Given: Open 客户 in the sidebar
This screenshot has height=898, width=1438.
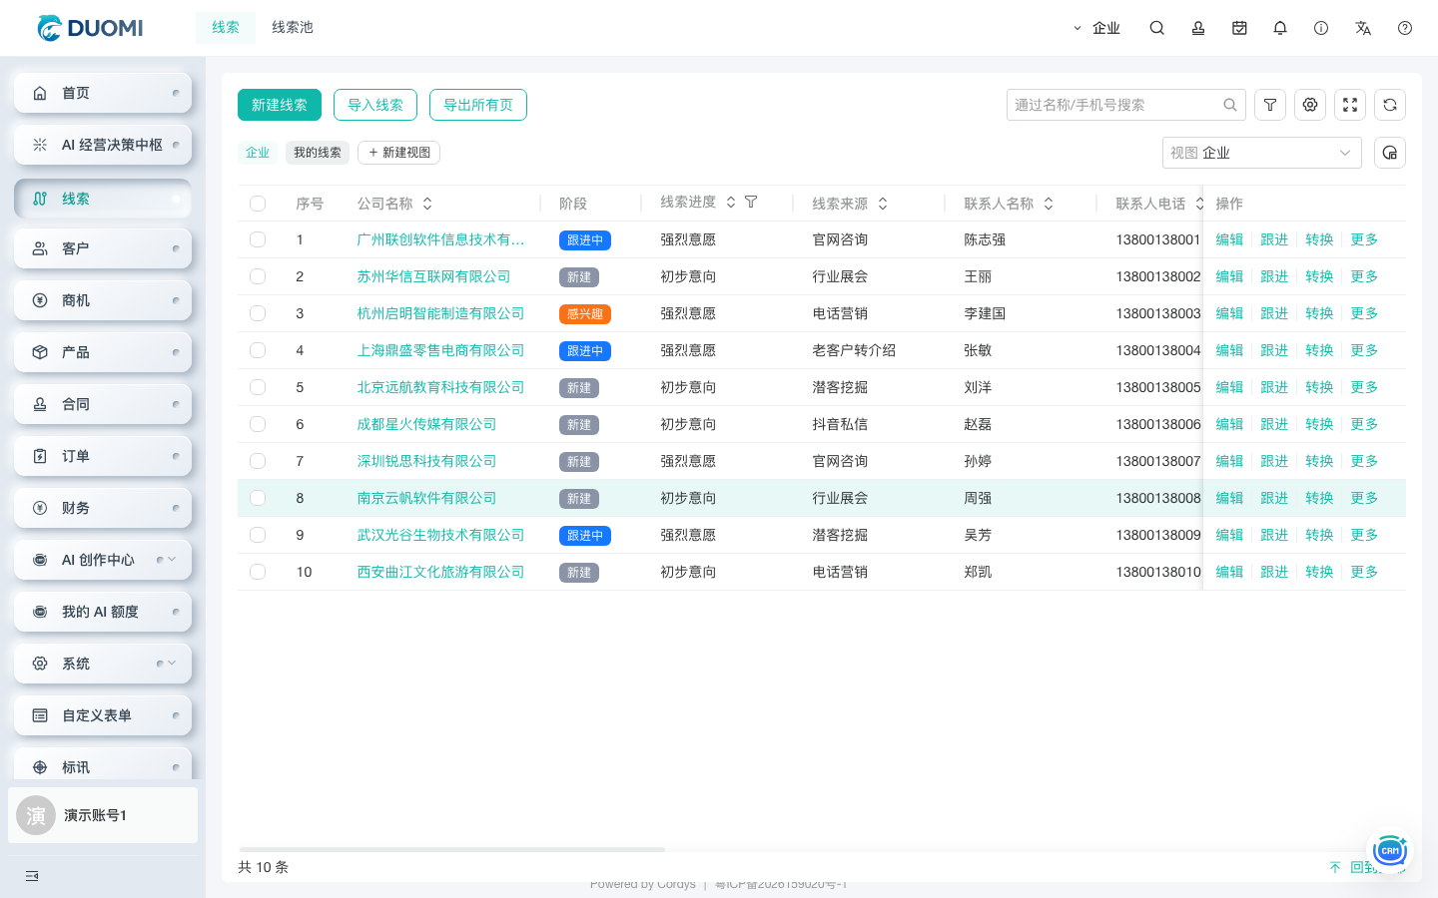Looking at the screenshot, I should (103, 248).
